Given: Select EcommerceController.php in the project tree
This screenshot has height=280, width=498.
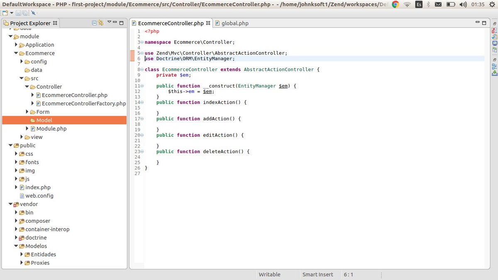Looking at the screenshot, I should (x=75, y=95).
